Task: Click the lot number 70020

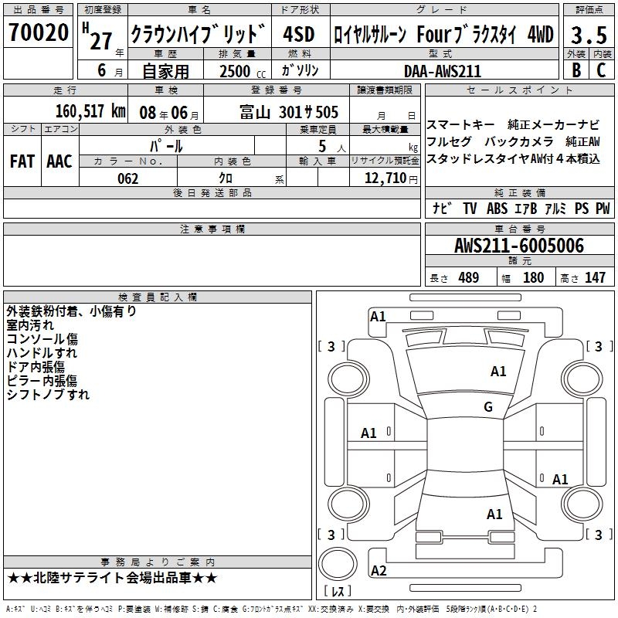Action: tap(38, 32)
